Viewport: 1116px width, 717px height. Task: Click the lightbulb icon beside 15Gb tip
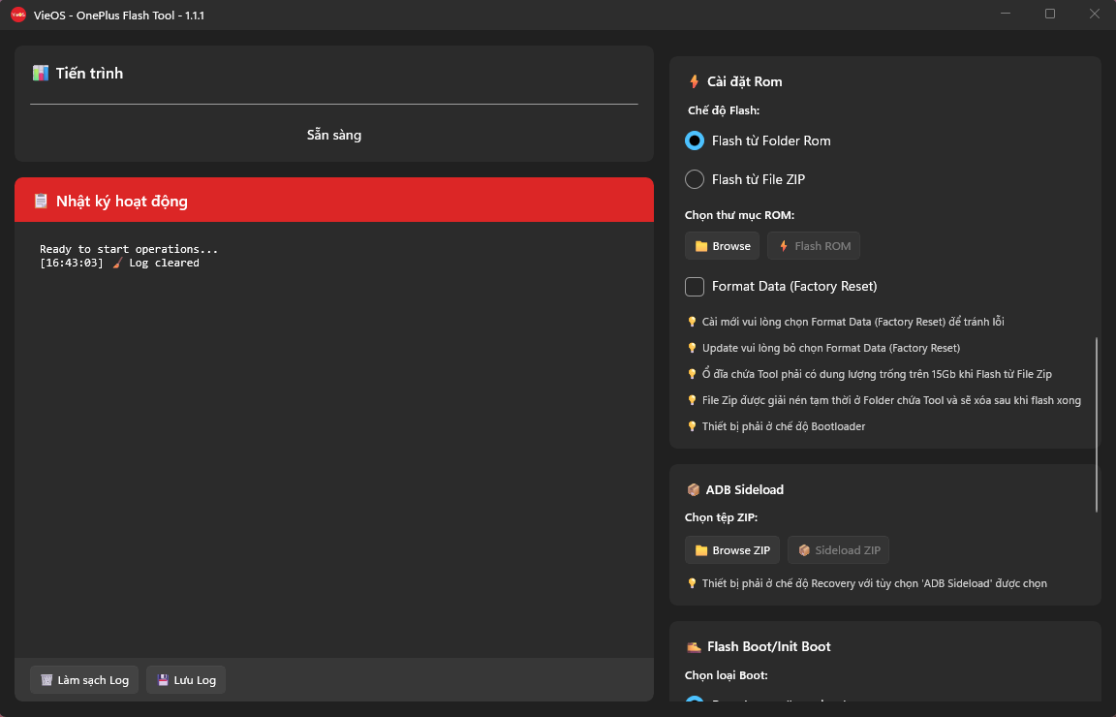tap(692, 374)
